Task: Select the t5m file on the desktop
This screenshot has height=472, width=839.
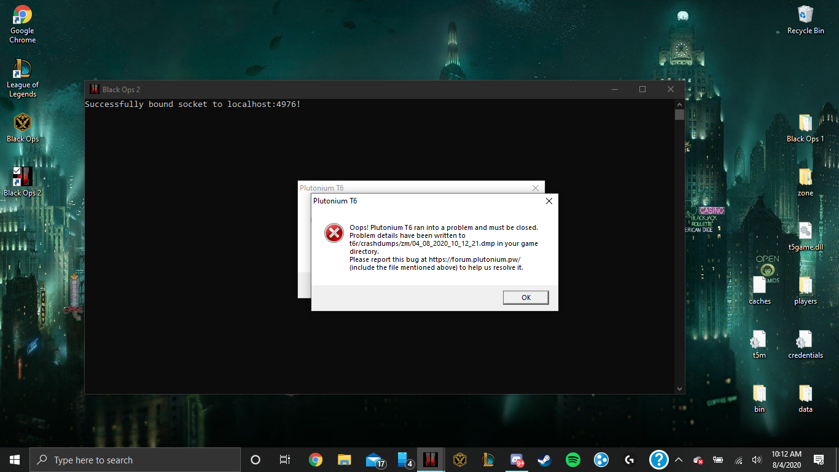Action: point(759,344)
